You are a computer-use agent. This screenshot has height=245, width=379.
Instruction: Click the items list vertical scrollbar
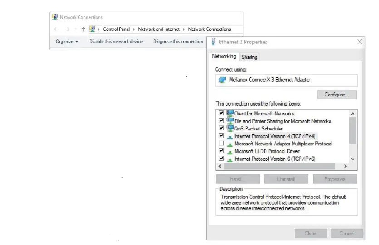click(x=353, y=131)
